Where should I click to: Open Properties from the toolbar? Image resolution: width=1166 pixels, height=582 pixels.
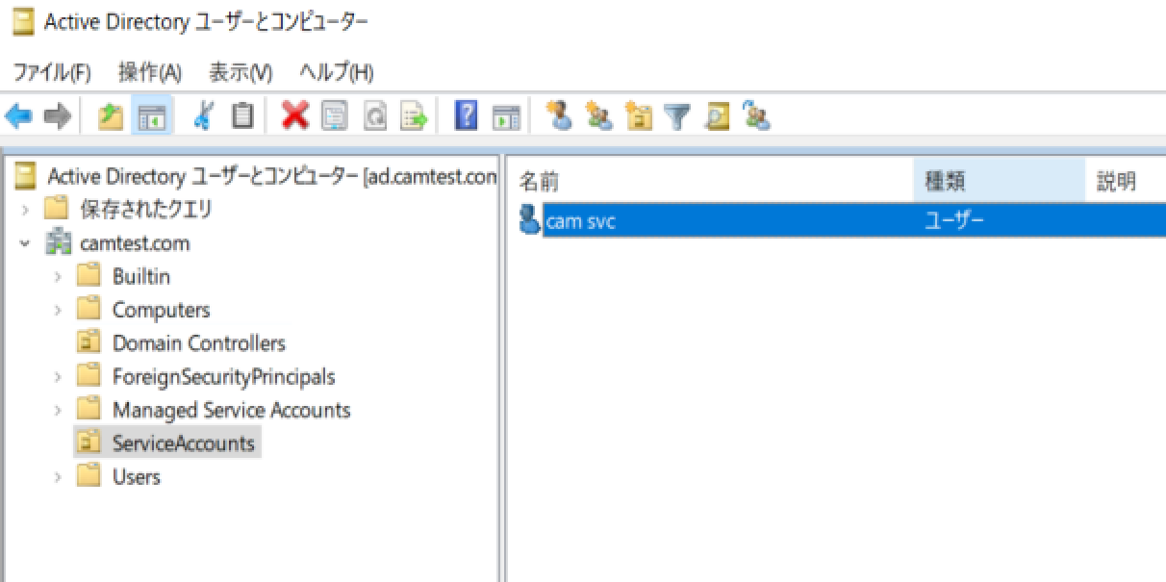click(335, 117)
